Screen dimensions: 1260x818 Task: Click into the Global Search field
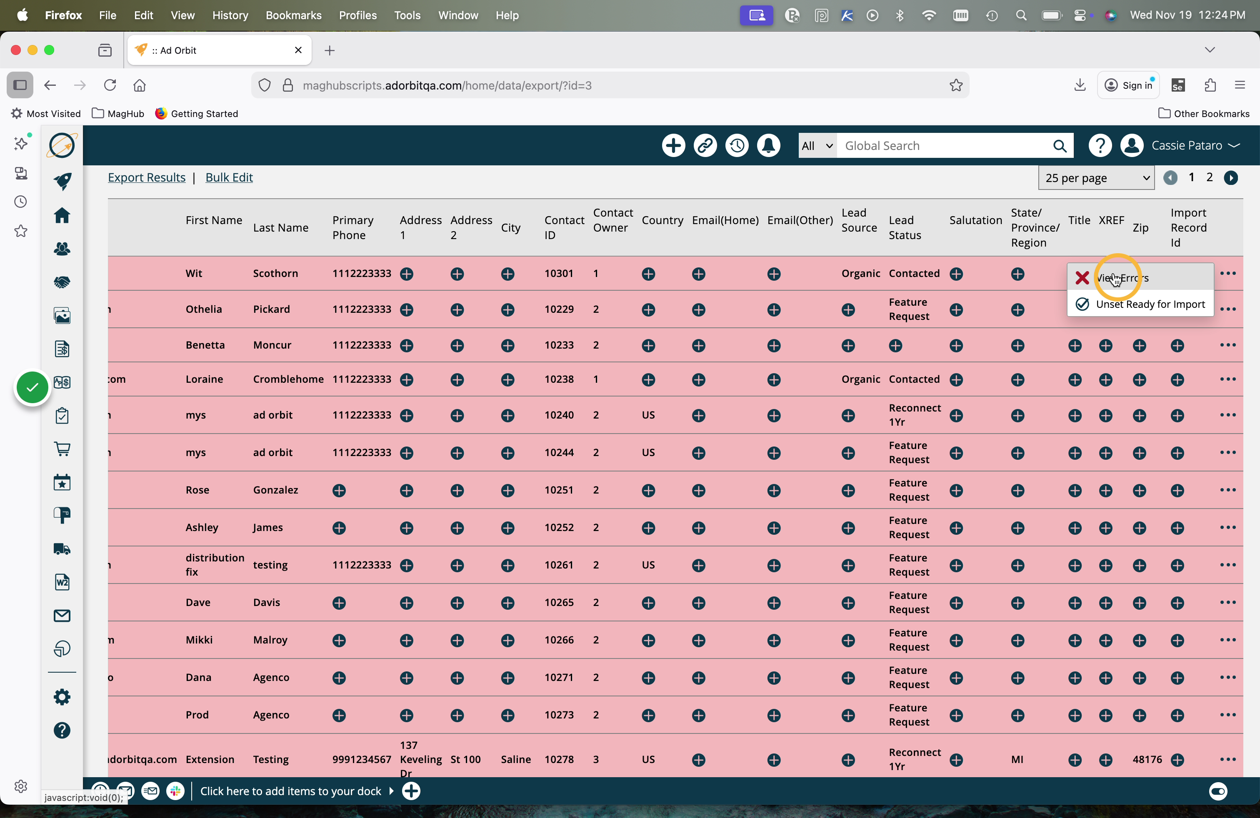click(x=942, y=145)
